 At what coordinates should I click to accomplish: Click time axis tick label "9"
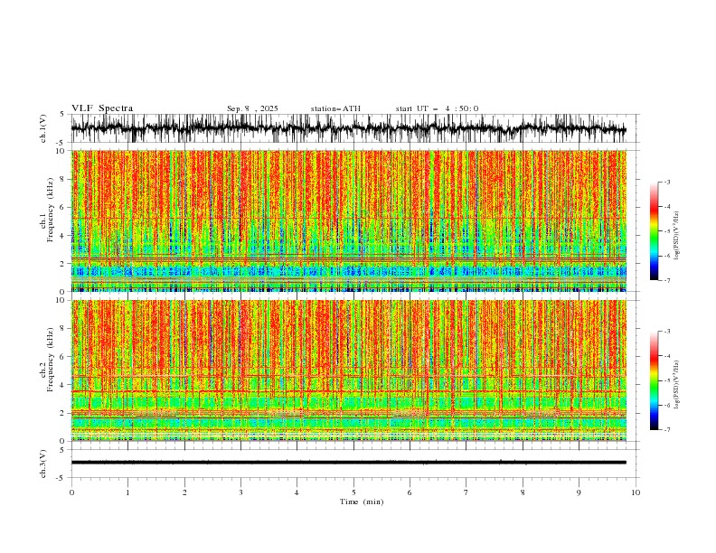579,492
